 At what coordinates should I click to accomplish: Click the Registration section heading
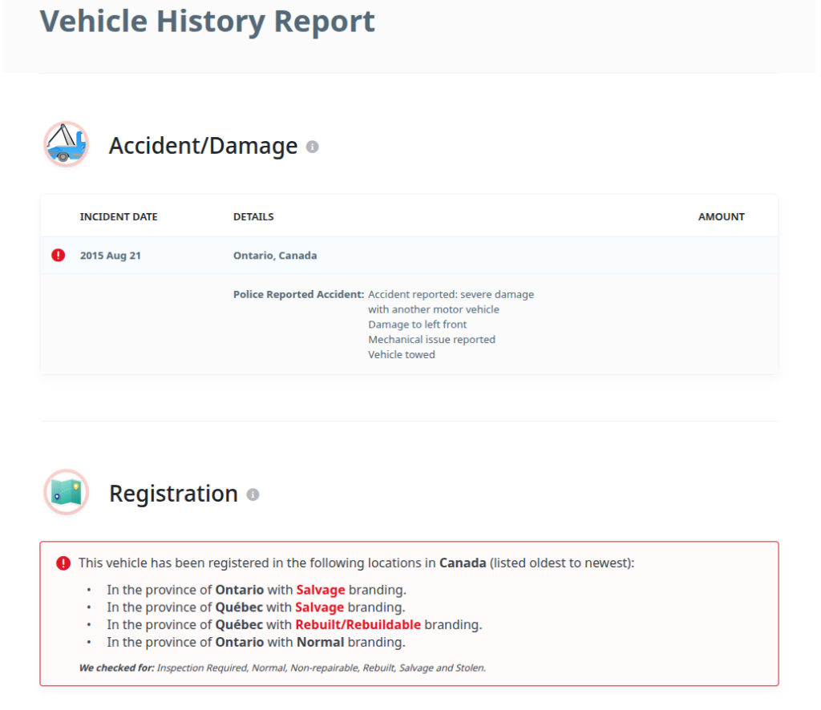173,494
